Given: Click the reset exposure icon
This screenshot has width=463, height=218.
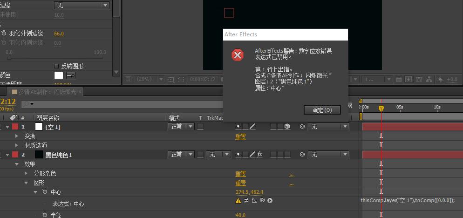Looking at the screenshot, I should [440, 79].
